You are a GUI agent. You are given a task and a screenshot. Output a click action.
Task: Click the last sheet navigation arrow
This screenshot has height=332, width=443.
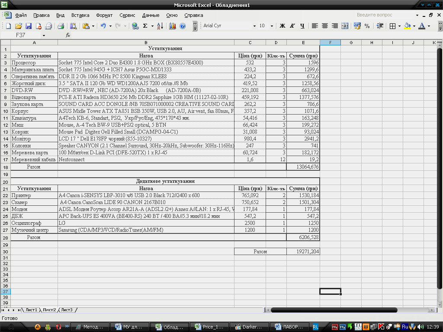click(x=19, y=310)
